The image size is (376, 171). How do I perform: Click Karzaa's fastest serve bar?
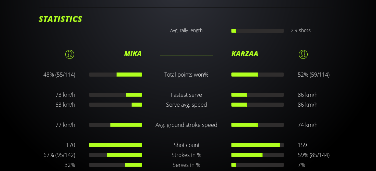[257, 95]
